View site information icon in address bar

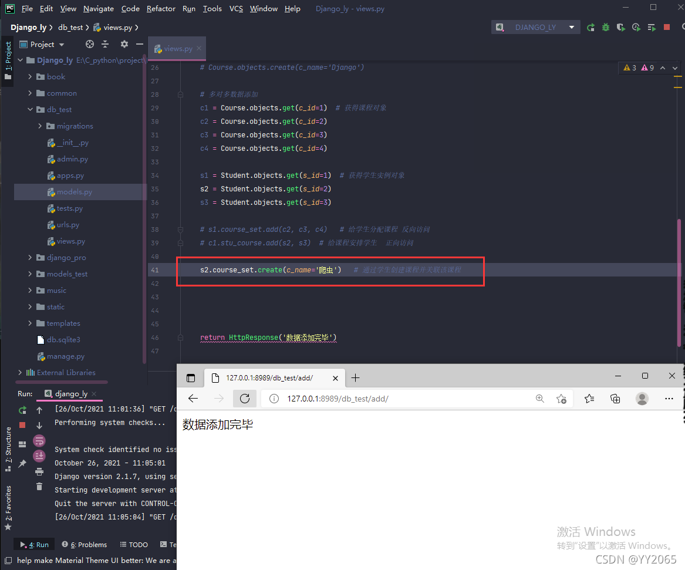coord(274,399)
